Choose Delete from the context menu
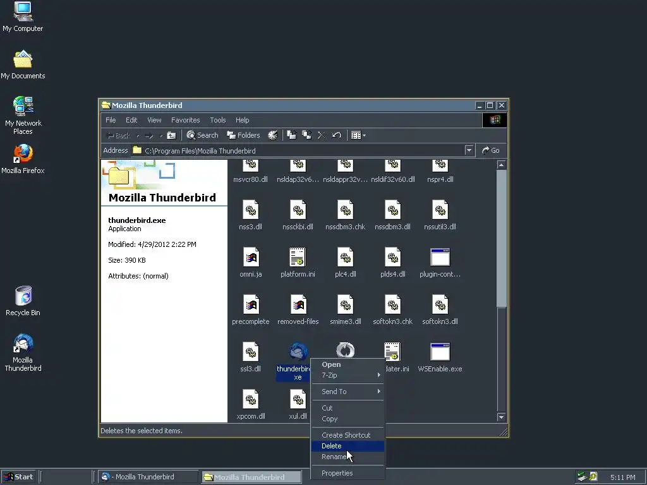Image resolution: width=647 pixels, height=485 pixels. click(348, 446)
